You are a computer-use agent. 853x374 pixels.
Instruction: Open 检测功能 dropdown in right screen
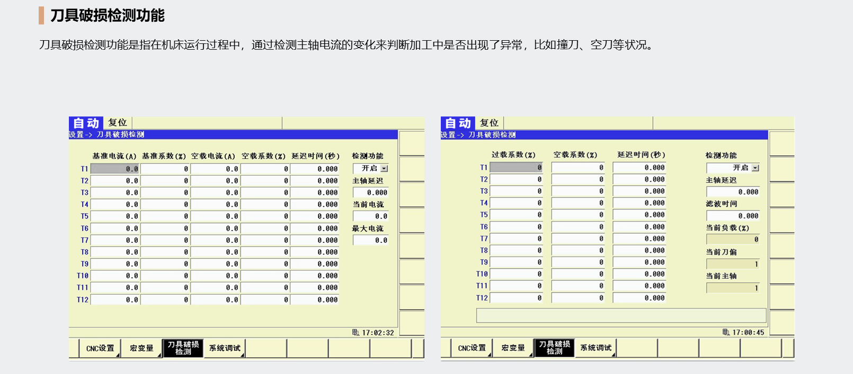755,168
